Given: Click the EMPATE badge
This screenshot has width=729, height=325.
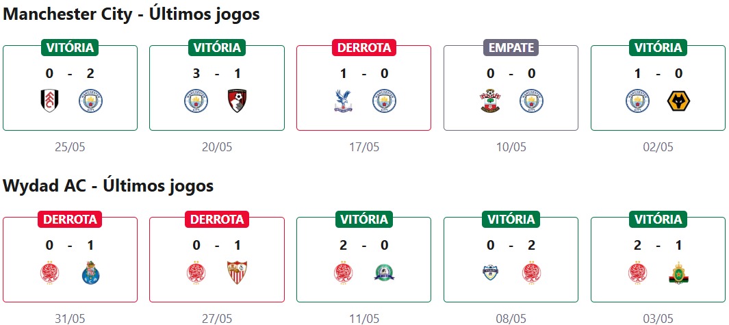Looking at the screenshot, I should [x=511, y=48].
